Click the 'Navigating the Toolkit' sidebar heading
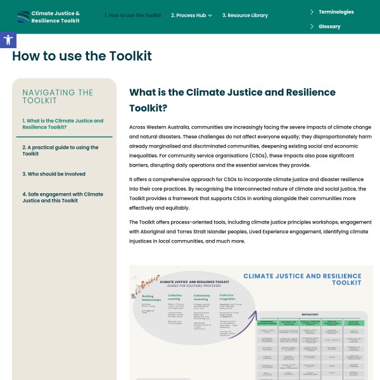The width and height of the screenshot is (380, 380). [58, 96]
